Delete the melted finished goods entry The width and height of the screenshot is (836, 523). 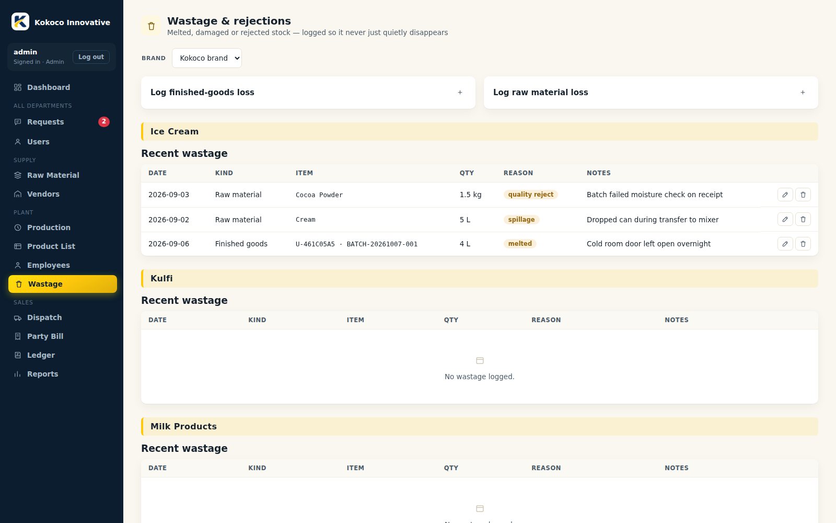click(803, 244)
